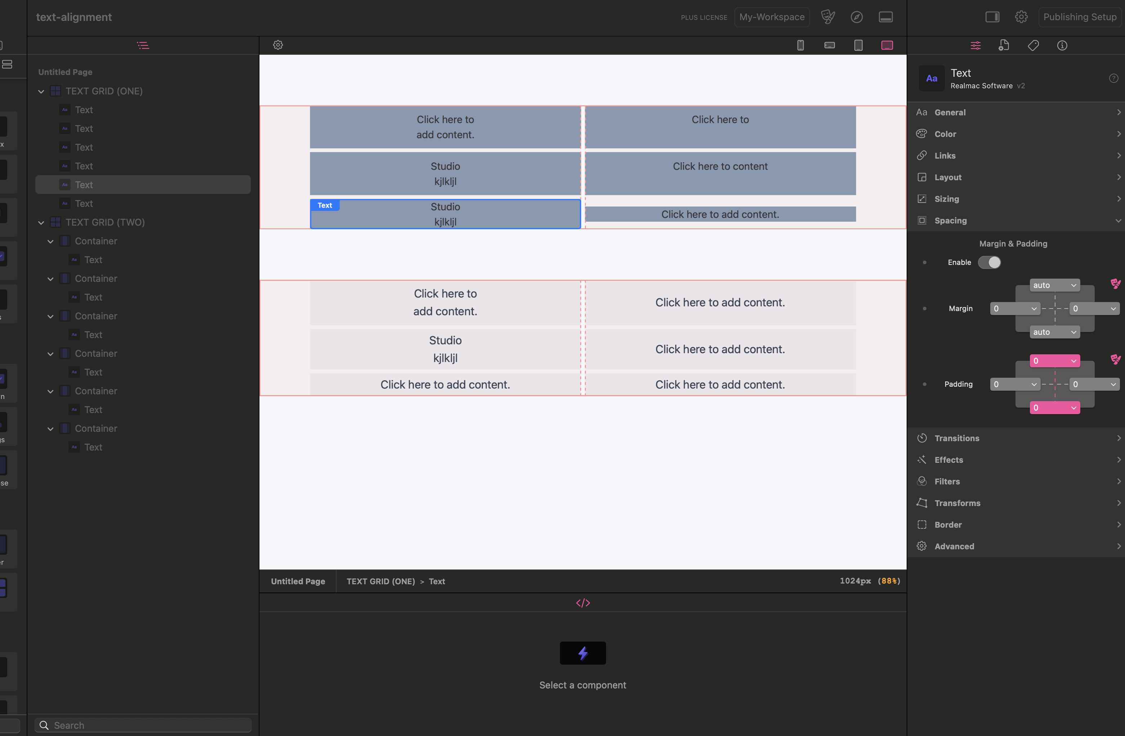The image size is (1125, 736).
Task: Select the highlighted Text node in tree
Action: click(x=143, y=185)
